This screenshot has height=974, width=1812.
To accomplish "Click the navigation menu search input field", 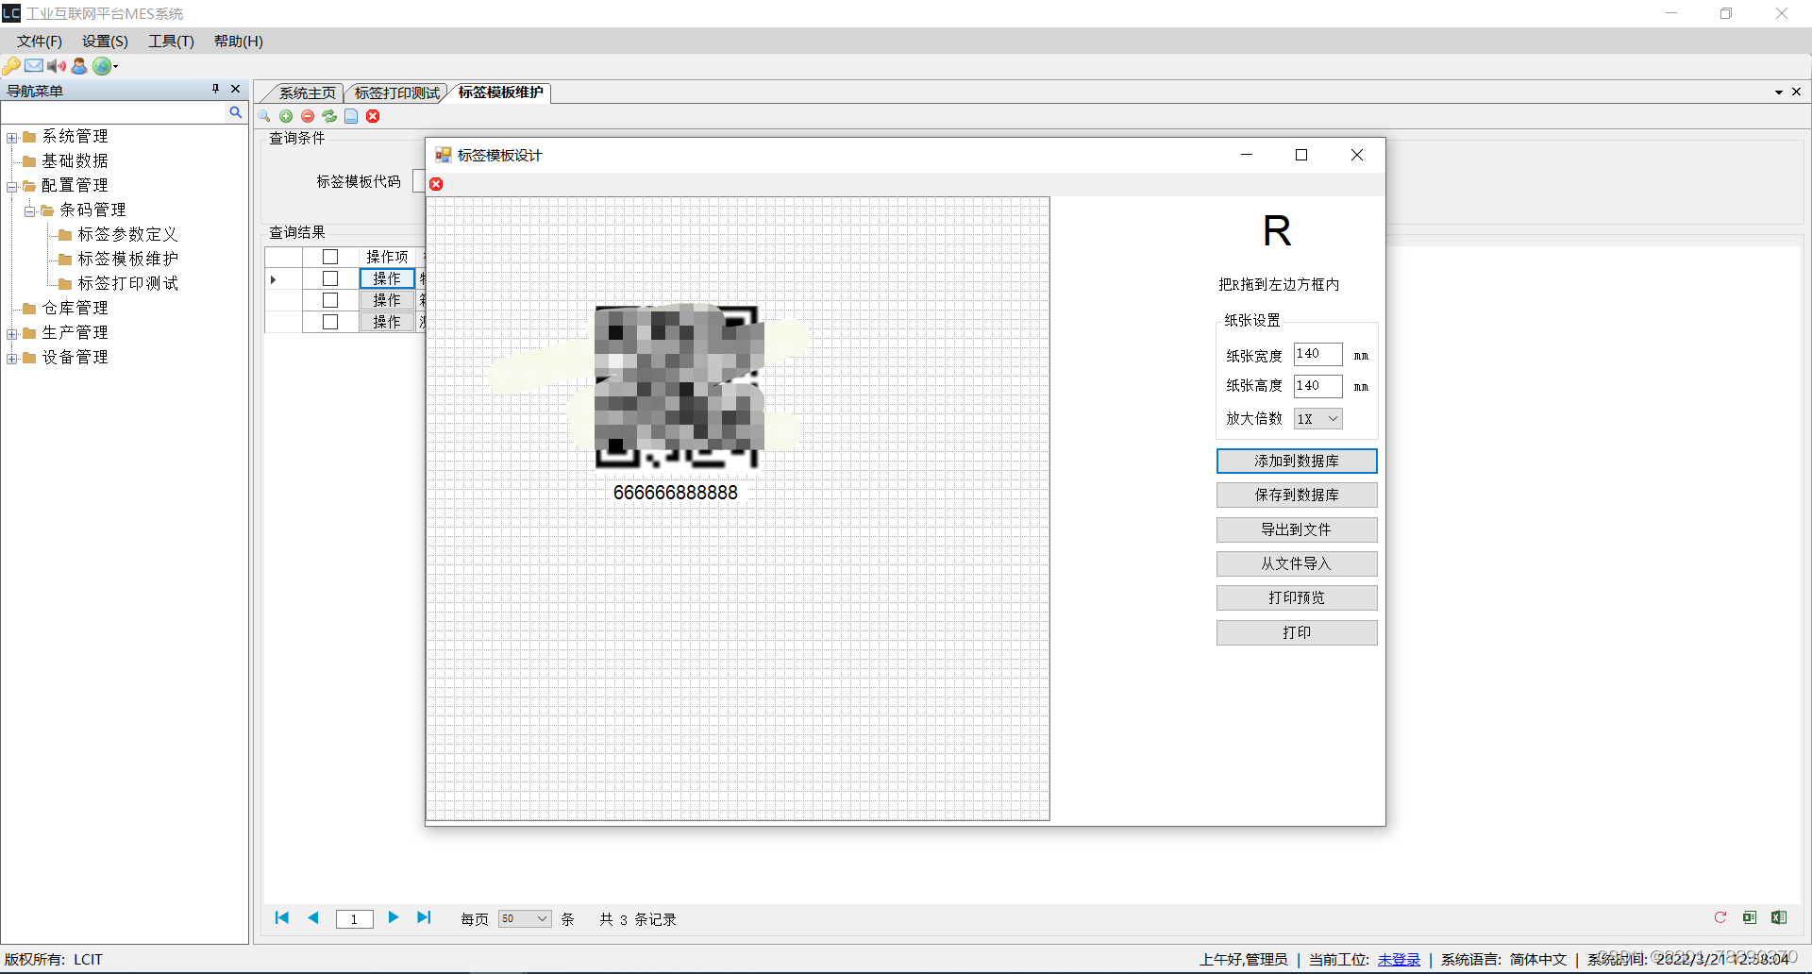I will point(115,112).
